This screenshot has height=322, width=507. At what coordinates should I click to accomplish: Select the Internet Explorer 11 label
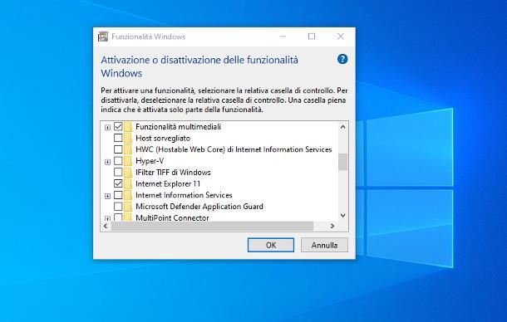pyautogui.click(x=168, y=183)
